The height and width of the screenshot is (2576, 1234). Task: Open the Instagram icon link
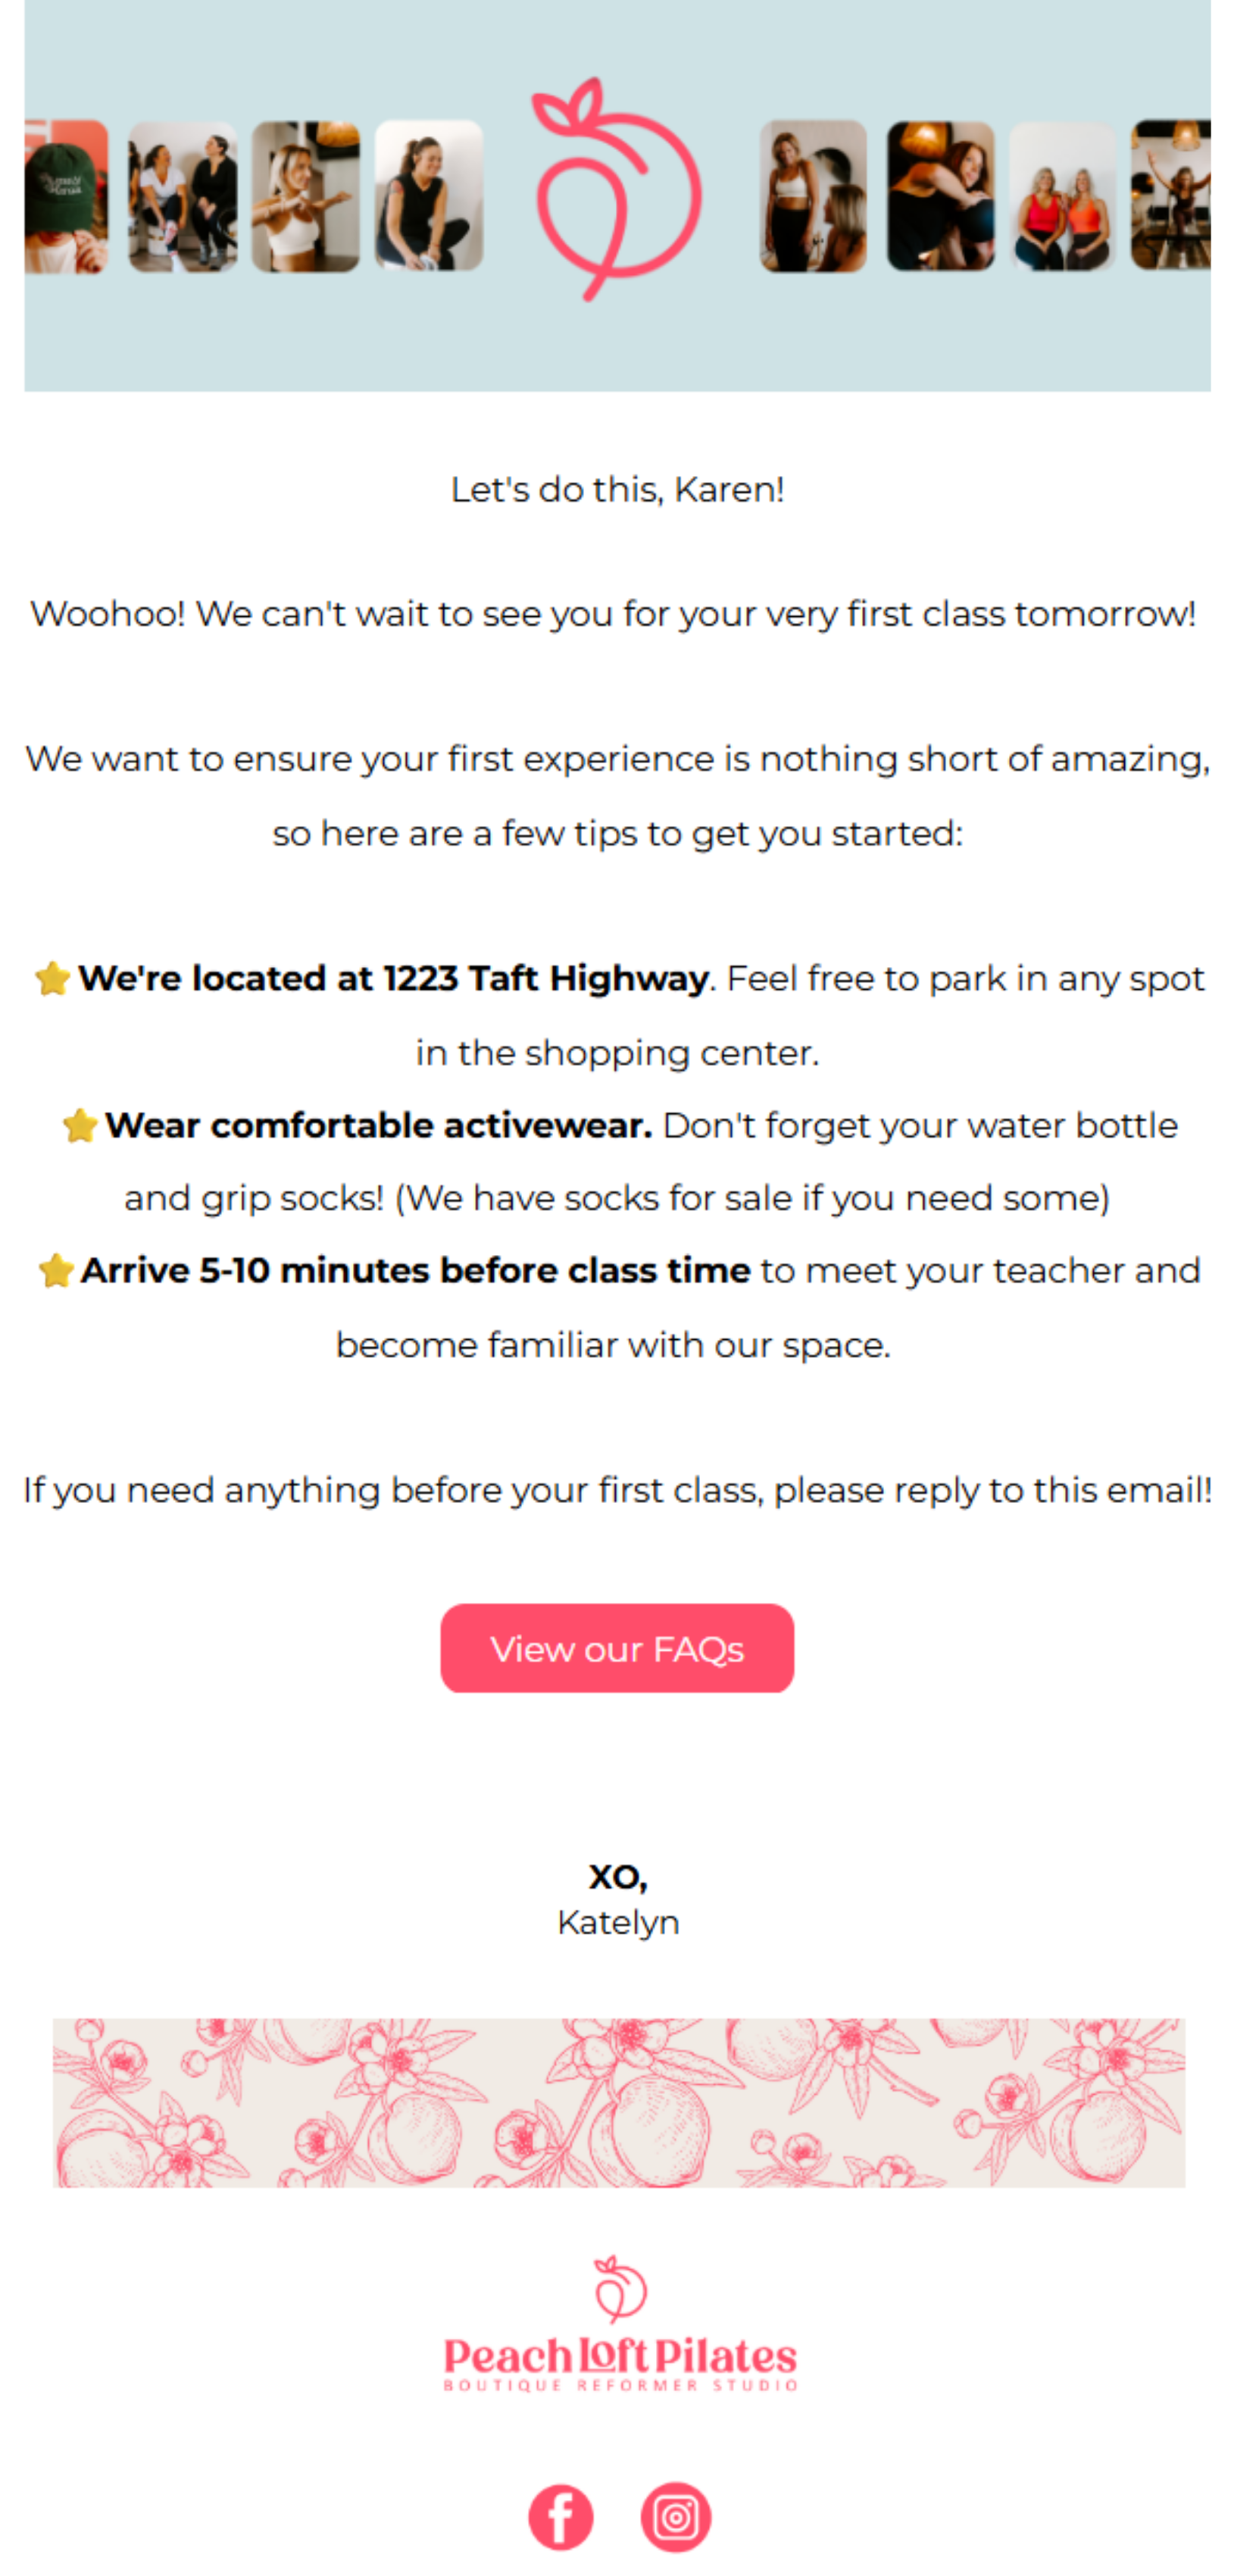pos(676,2516)
